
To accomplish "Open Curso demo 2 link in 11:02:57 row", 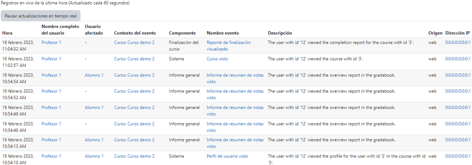I will click(134, 59).
